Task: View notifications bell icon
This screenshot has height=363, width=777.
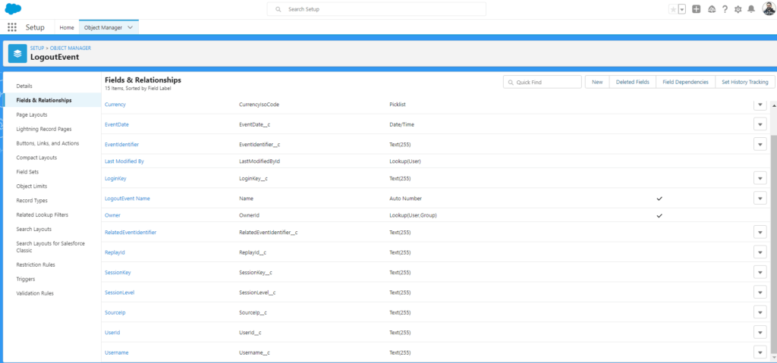Action: [x=751, y=9]
